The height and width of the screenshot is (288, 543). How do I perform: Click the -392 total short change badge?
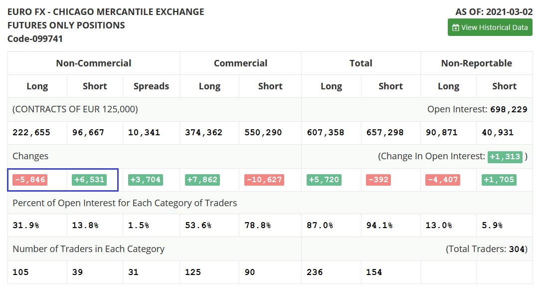(x=378, y=180)
